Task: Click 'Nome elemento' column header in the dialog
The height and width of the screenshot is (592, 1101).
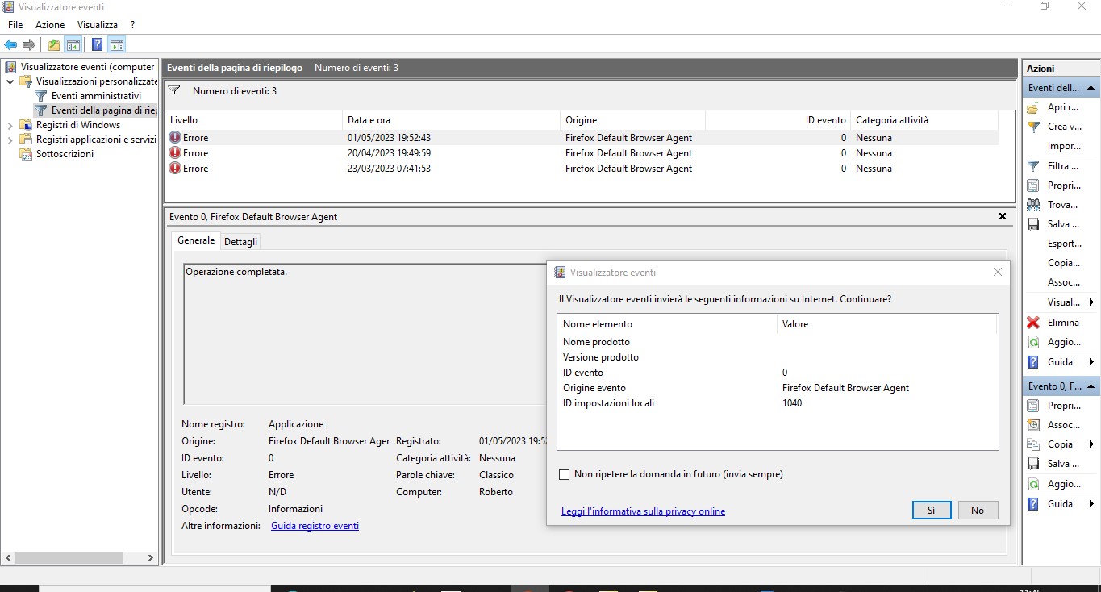Action: (667, 324)
